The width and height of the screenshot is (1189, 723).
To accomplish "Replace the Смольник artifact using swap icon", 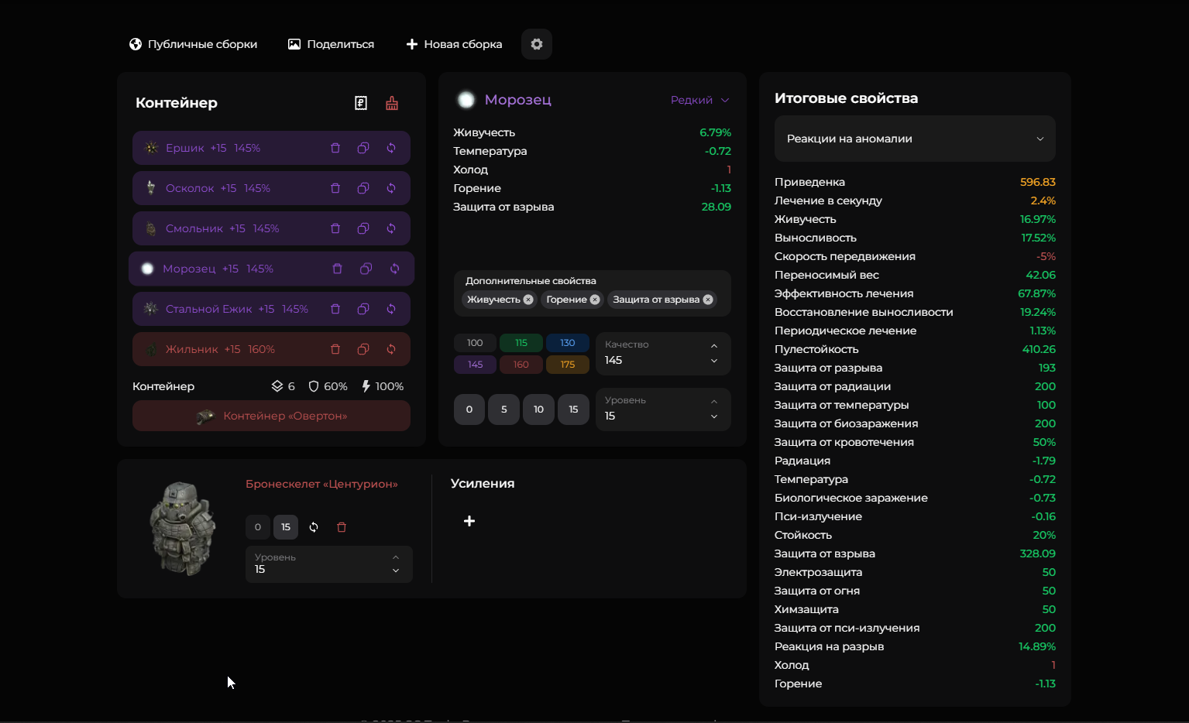I will point(391,228).
